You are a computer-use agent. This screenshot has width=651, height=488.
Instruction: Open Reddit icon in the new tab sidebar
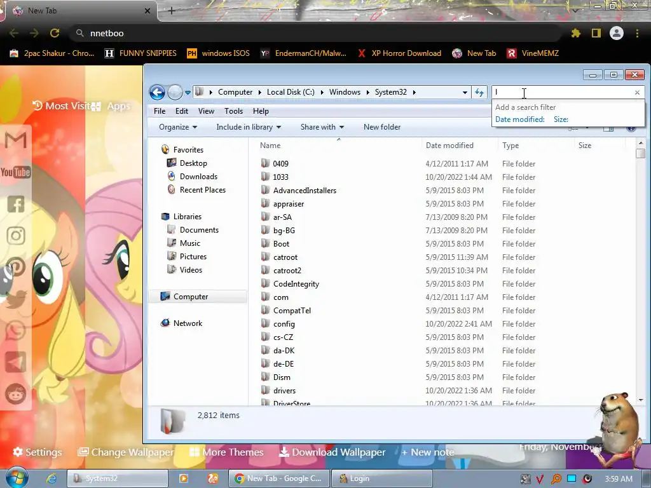point(16,394)
